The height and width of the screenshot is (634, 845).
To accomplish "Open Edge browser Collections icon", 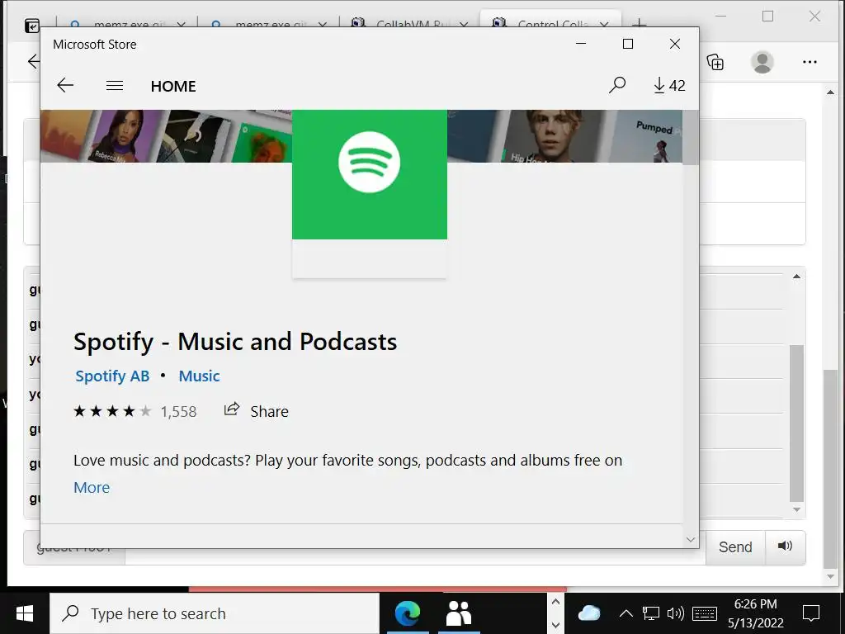I will (715, 62).
